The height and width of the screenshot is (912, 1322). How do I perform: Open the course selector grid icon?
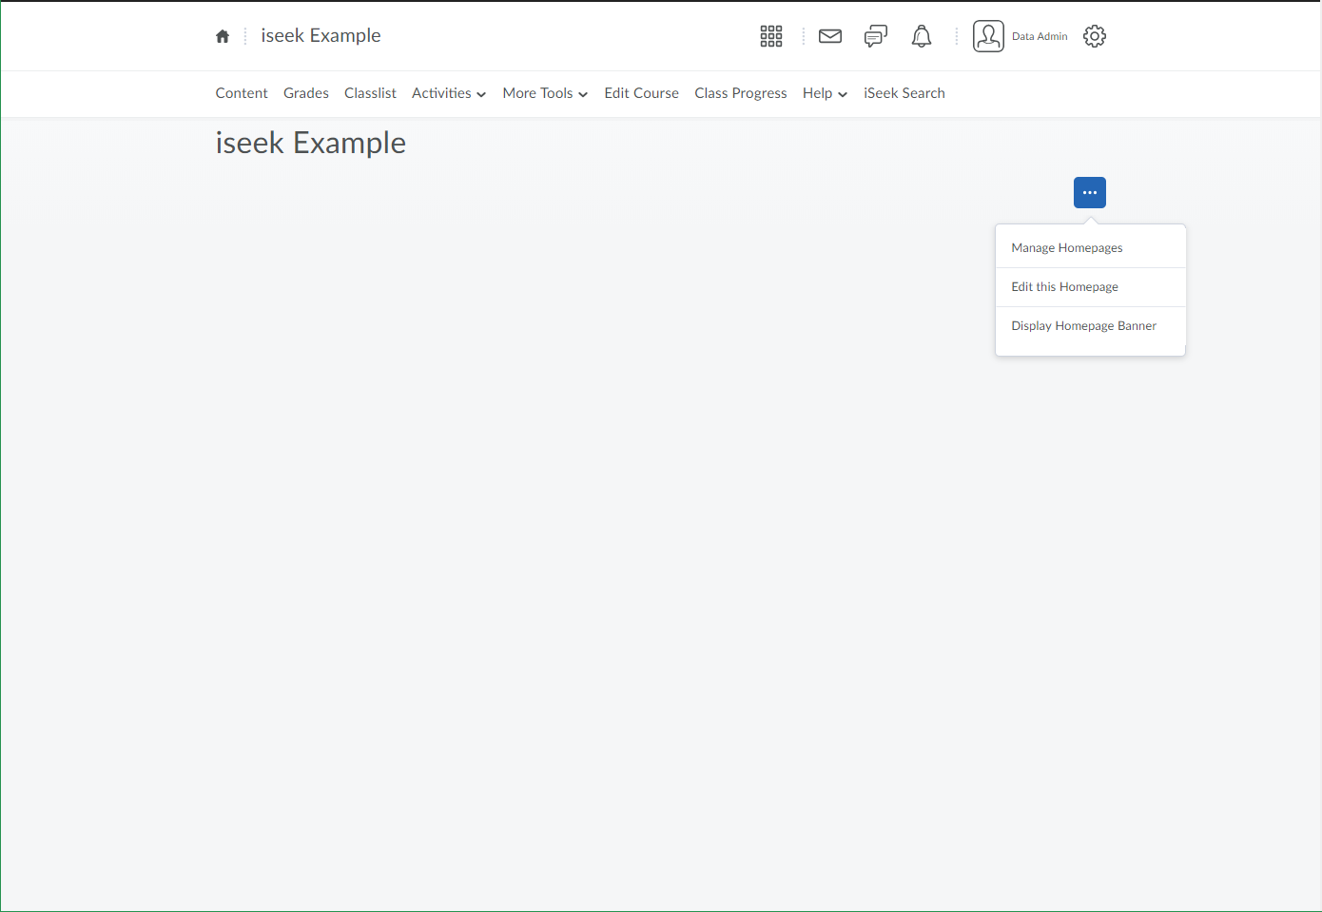tap(771, 36)
